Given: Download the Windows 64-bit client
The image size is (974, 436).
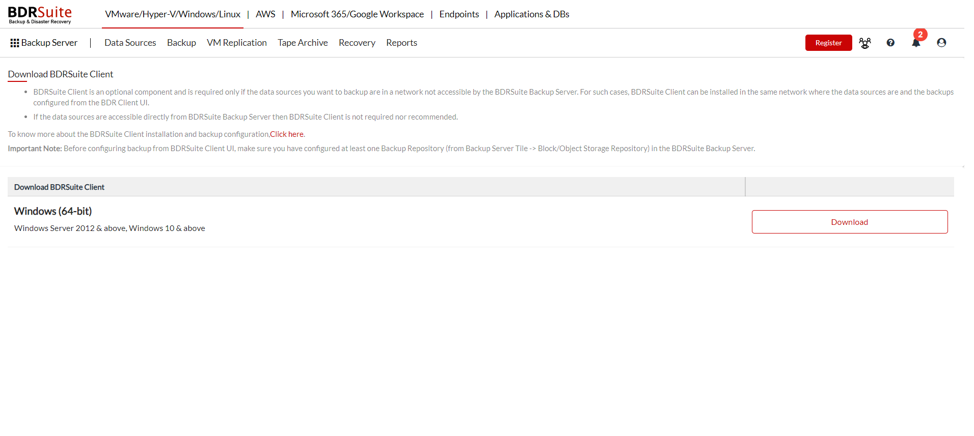Looking at the screenshot, I should click(850, 222).
